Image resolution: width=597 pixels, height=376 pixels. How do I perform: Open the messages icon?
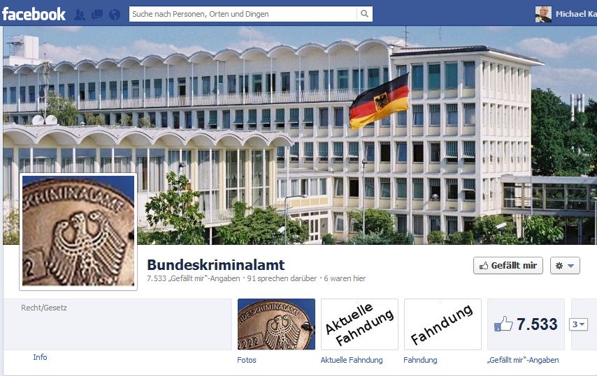click(97, 15)
